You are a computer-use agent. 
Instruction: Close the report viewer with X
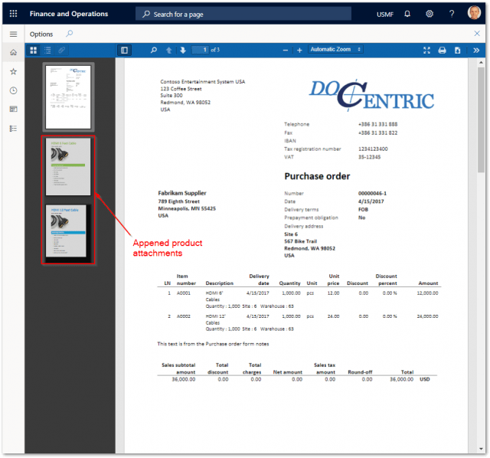(477, 34)
